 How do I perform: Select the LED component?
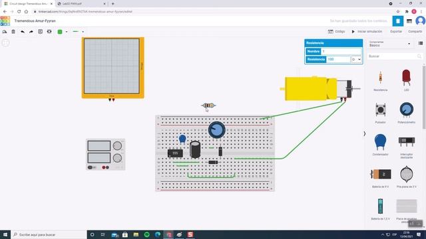coord(407,80)
